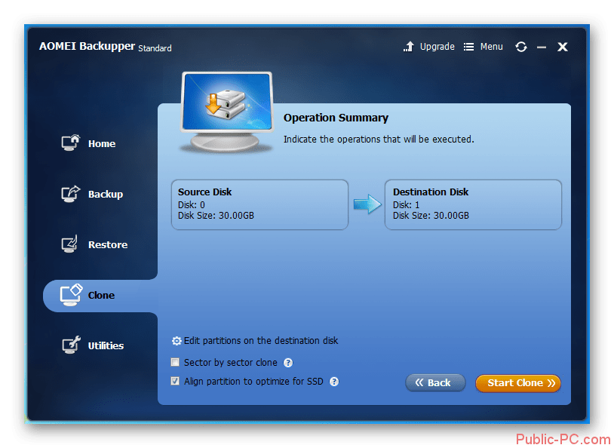Close the AOMEI Backupper window

(562, 47)
